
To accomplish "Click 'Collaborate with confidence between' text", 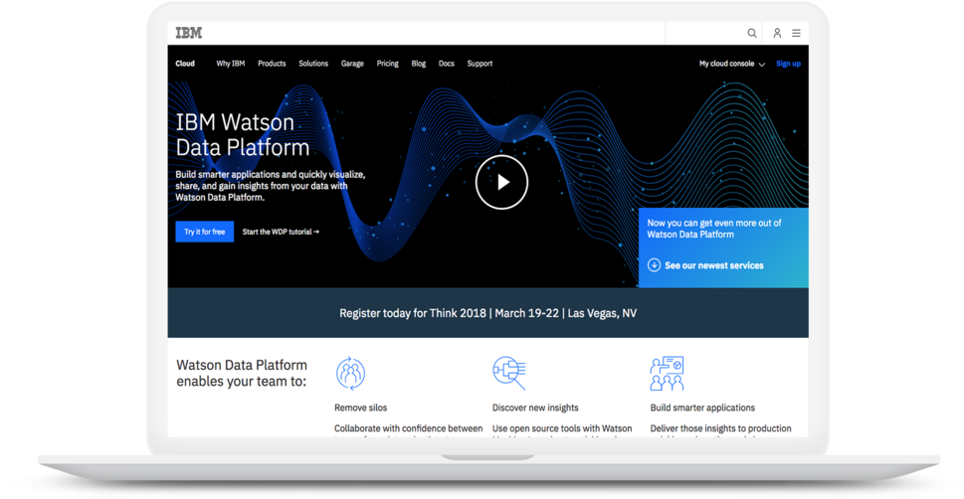I will point(408,428).
